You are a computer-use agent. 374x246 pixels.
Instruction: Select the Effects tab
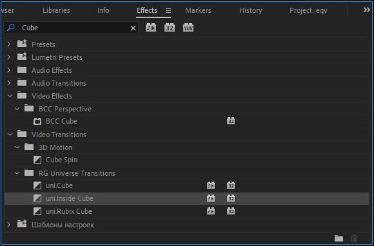pyautogui.click(x=147, y=10)
